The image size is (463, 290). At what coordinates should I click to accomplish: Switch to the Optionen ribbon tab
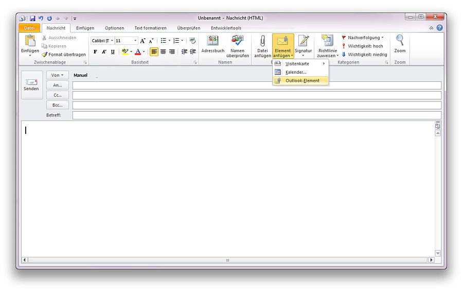(114, 28)
